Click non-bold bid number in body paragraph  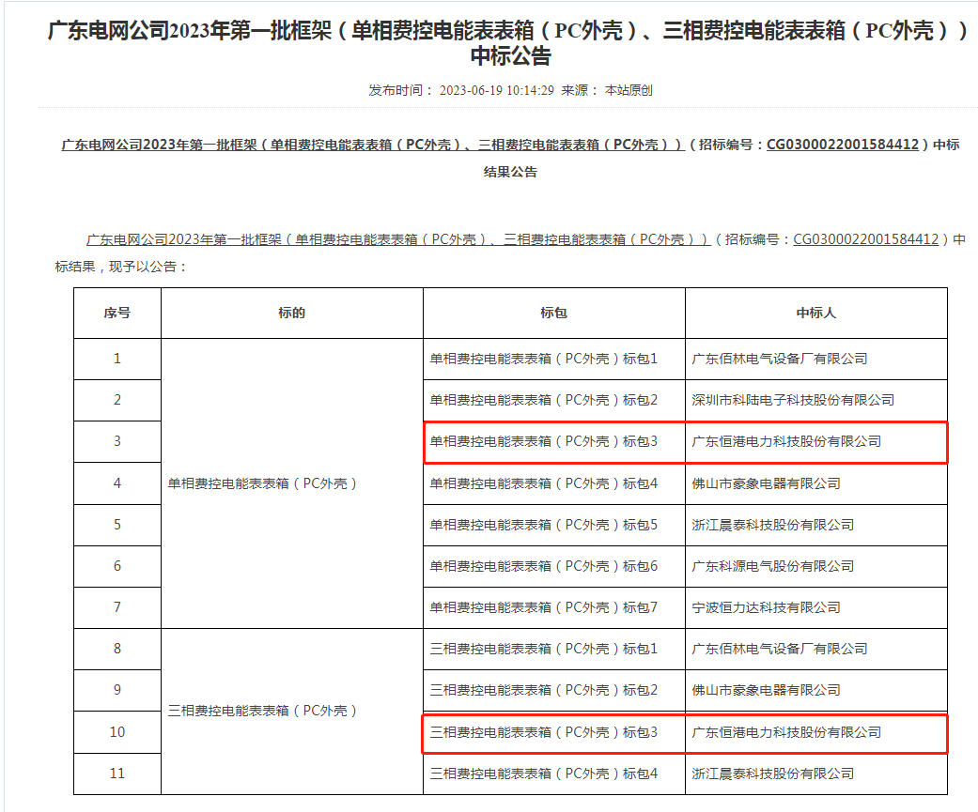tap(865, 239)
